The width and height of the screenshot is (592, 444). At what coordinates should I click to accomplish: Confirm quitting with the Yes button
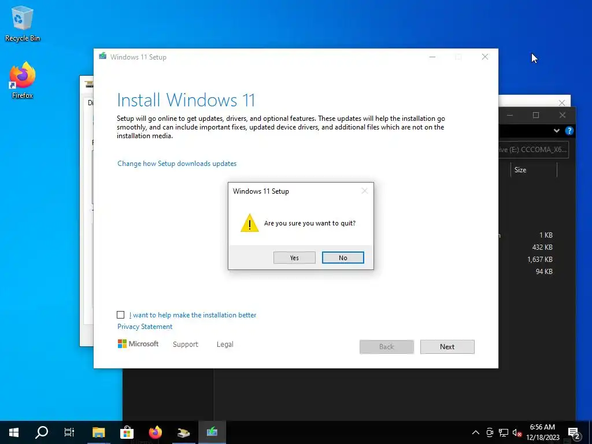(x=294, y=257)
